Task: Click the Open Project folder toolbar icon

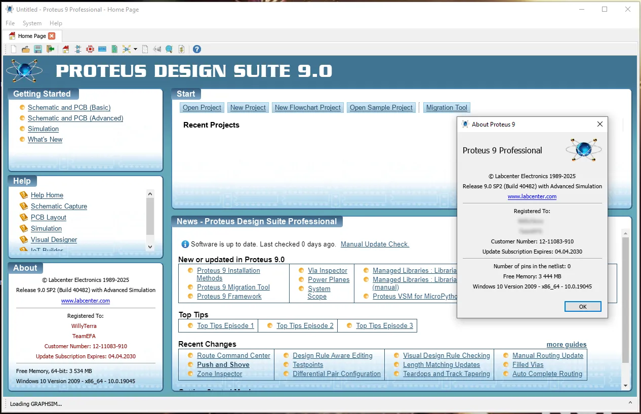Action: (25, 49)
